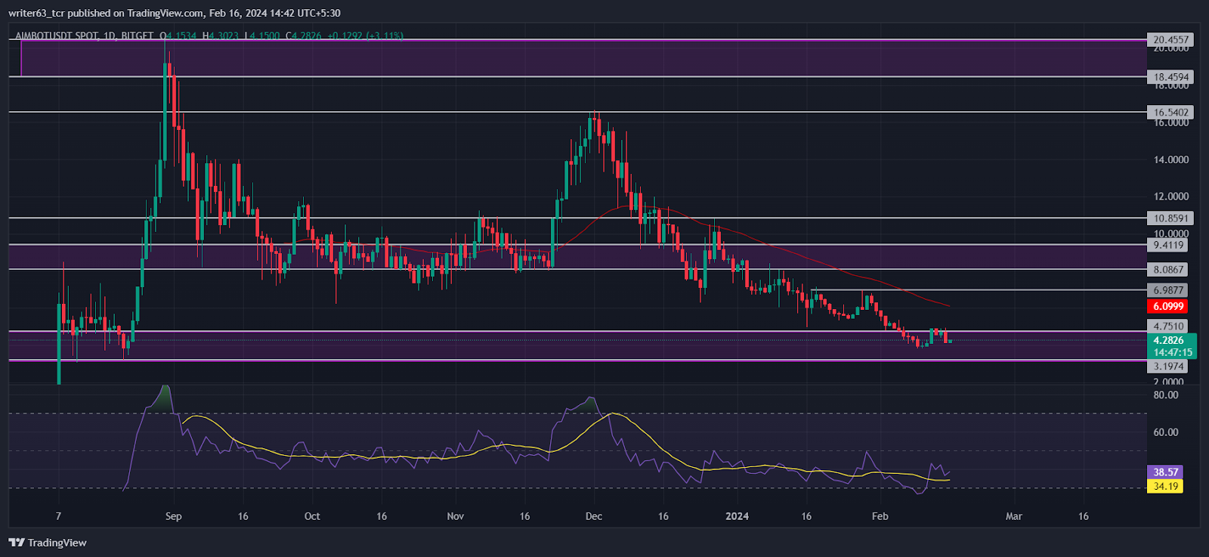Image resolution: width=1209 pixels, height=557 pixels.
Task: Click the C4.2826 close value in header
Action: click(304, 36)
